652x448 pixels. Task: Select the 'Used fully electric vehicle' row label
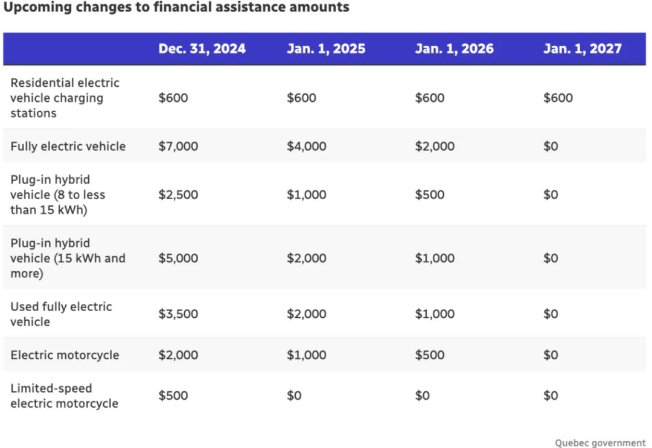pos(61,314)
